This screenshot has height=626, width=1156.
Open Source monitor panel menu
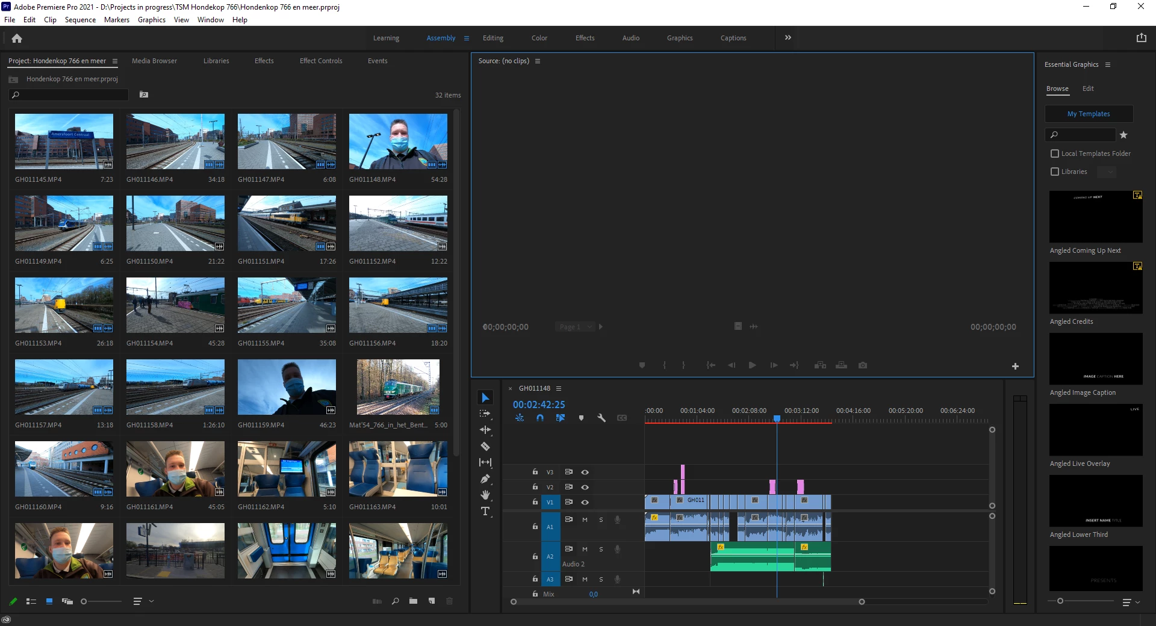click(538, 61)
